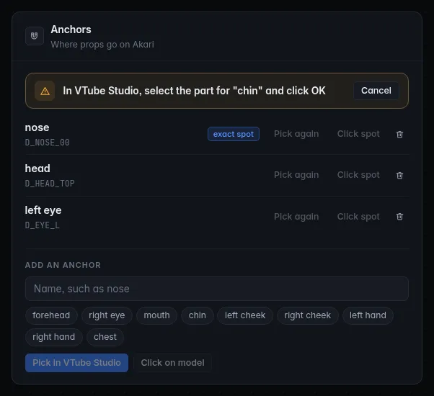This screenshot has width=434, height=396.
Task: Delete the head anchor with trash icon
Action: [x=399, y=175]
